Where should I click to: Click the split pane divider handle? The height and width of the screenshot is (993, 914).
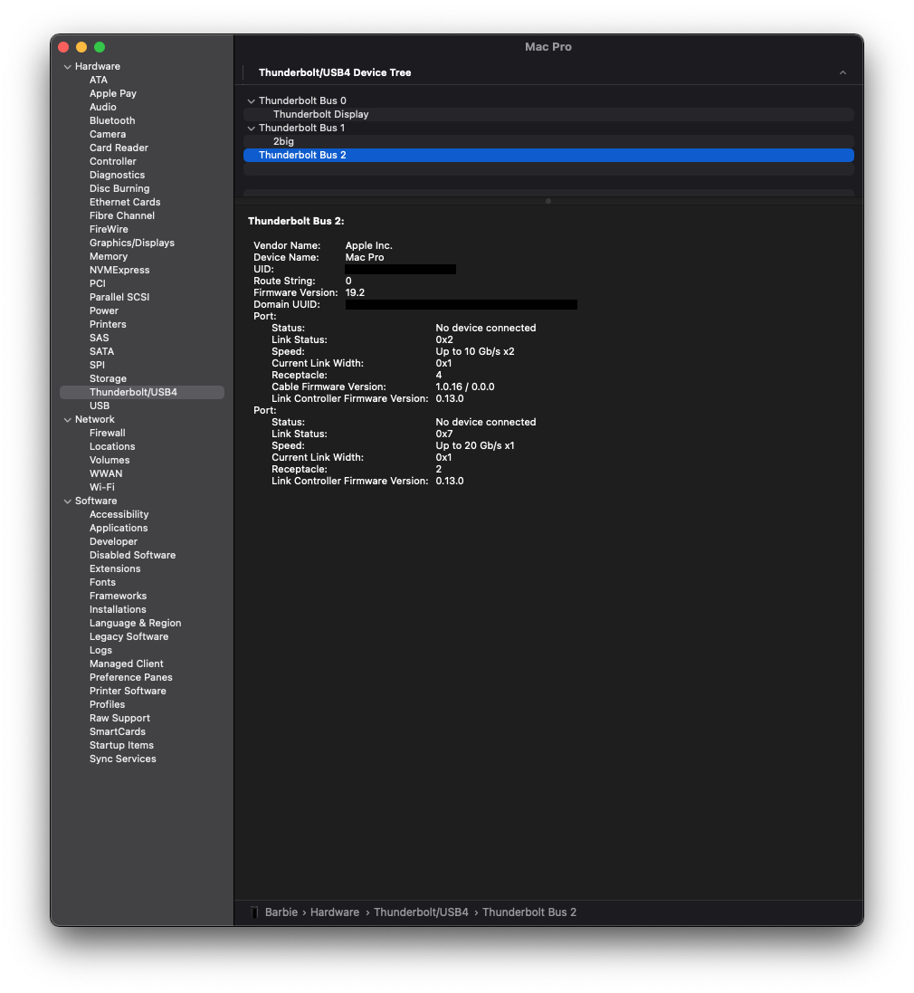point(548,201)
